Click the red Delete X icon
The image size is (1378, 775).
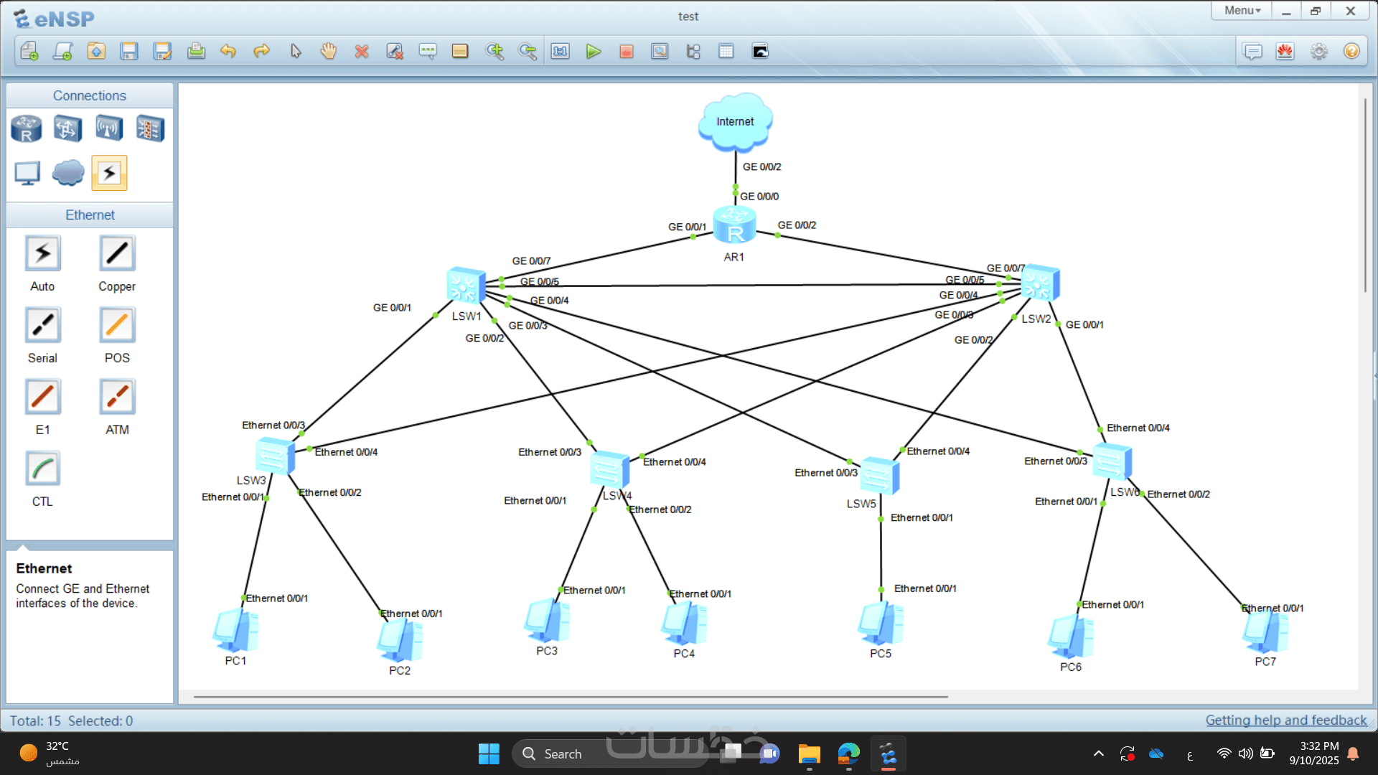point(362,51)
